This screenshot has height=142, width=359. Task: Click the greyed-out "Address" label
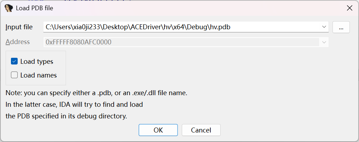point(18,42)
